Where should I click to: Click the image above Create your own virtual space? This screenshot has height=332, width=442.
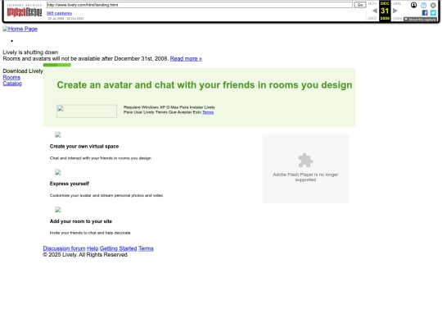click(x=58, y=134)
